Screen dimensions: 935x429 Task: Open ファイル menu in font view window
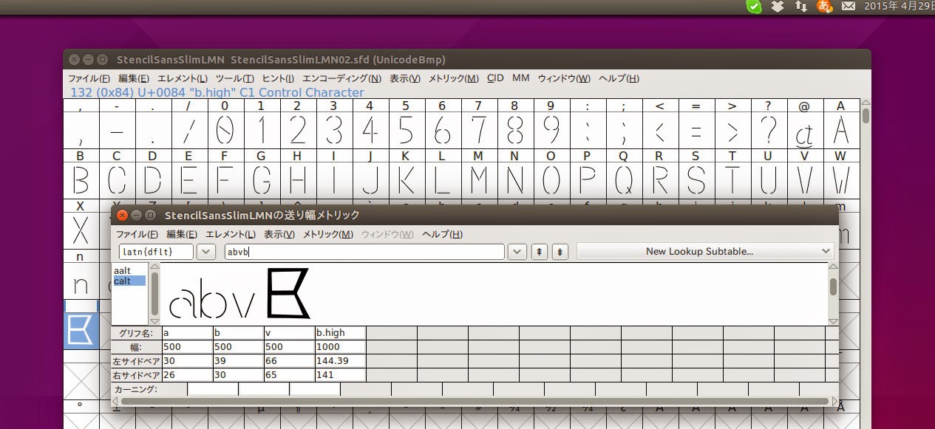(89, 78)
